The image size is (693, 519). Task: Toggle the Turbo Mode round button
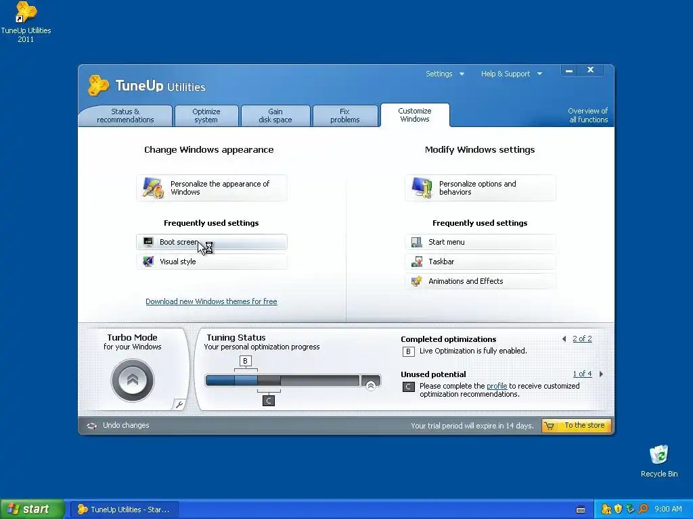coord(132,380)
